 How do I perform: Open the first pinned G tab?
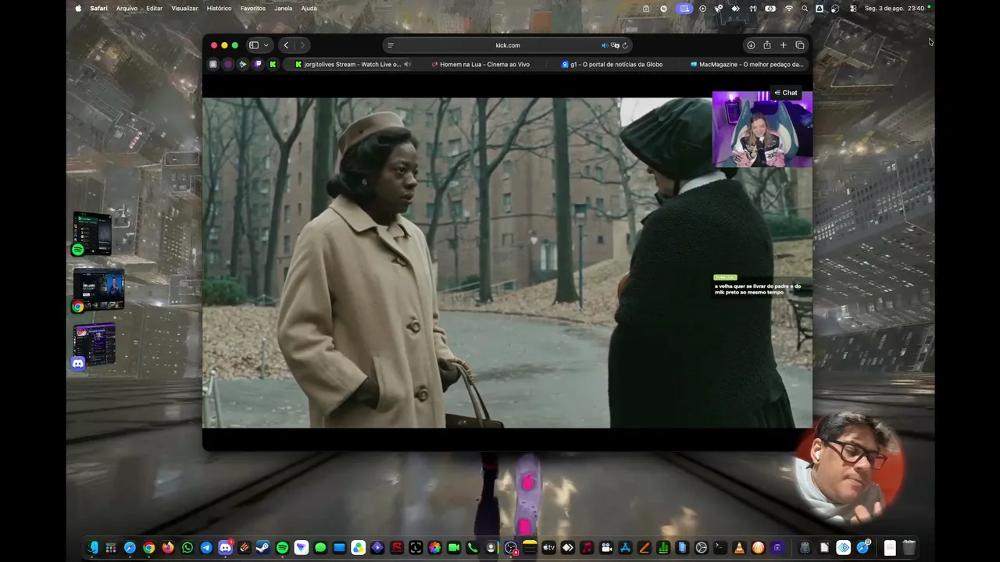click(x=213, y=64)
